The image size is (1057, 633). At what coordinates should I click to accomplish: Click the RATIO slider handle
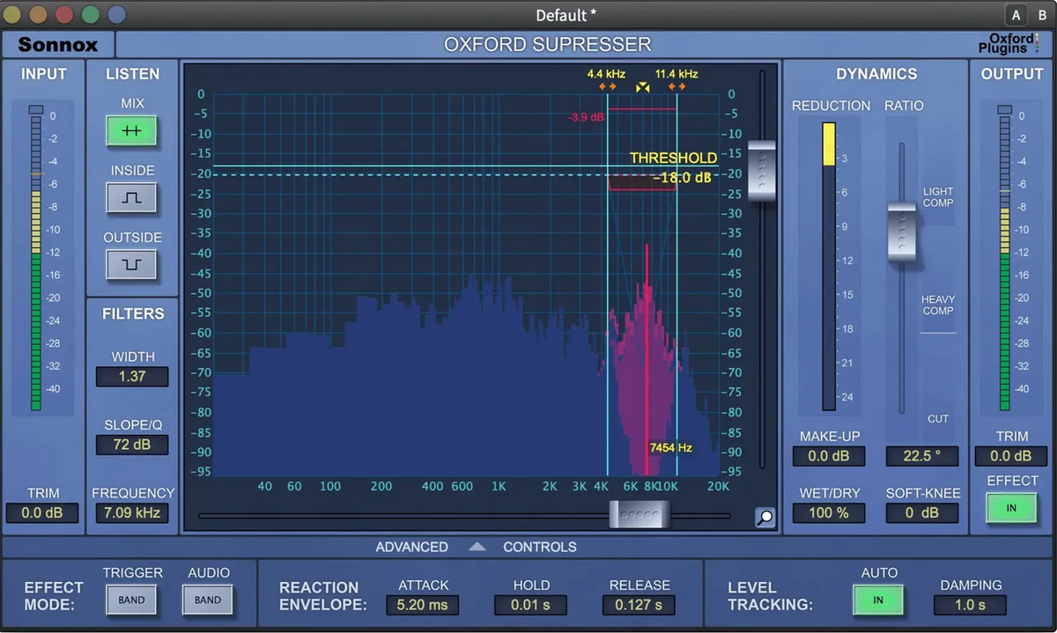tap(901, 232)
